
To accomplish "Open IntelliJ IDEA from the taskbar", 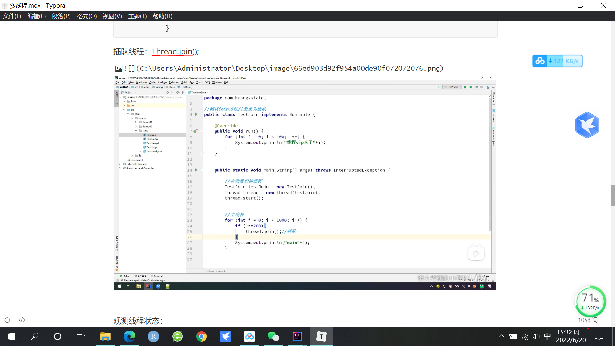I will point(297,336).
